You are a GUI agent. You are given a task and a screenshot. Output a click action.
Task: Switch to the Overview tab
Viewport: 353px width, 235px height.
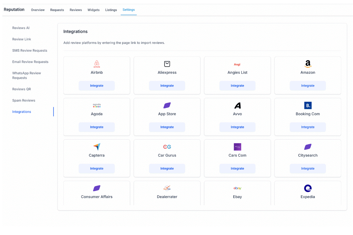(38, 10)
